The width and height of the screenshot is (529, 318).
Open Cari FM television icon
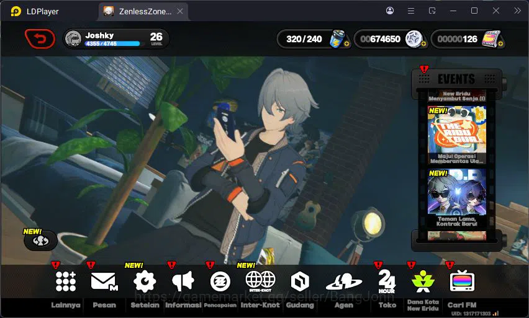pos(462,281)
